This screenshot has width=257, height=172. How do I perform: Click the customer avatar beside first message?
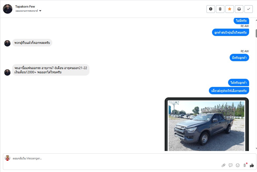point(7,43)
